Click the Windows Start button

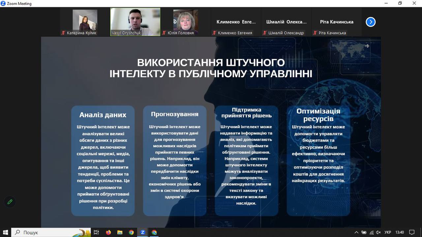point(5,232)
